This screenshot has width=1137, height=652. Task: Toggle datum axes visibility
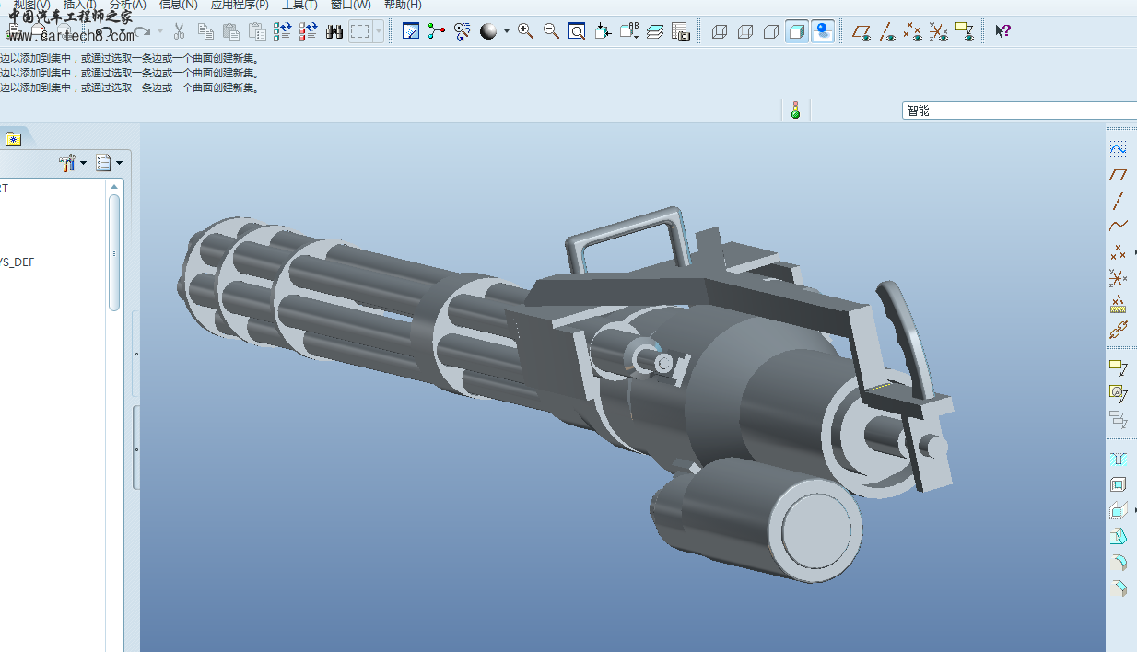[x=887, y=31]
